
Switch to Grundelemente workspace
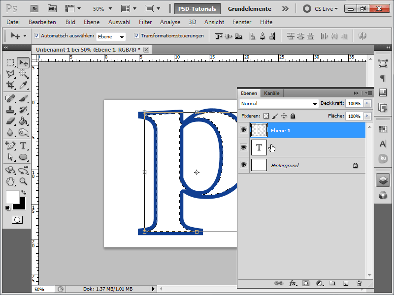pos(250,9)
